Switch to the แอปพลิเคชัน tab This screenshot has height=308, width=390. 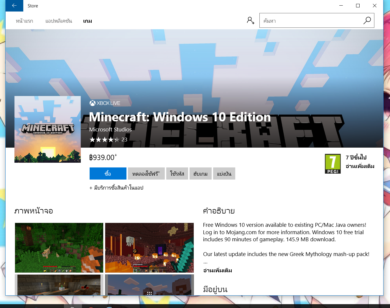click(x=59, y=21)
